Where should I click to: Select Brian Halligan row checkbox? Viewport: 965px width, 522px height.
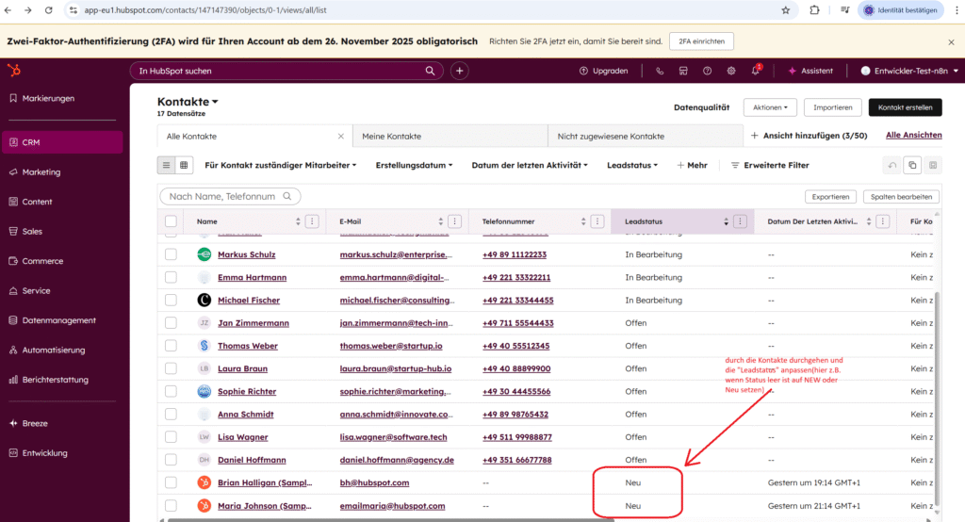point(172,482)
